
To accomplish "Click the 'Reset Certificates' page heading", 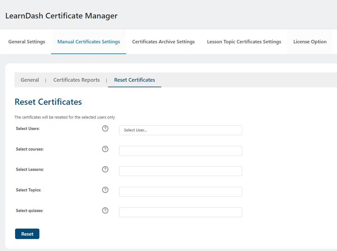I will [x=48, y=102].
